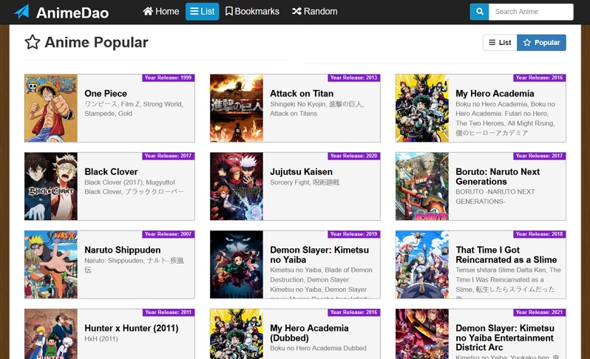This screenshot has width=590, height=359.
Task: Open the Attack on Titan poster thumbnail
Action: pyautogui.click(x=237, y=109)
